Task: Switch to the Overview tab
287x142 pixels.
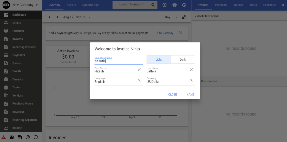Action: 54,5
